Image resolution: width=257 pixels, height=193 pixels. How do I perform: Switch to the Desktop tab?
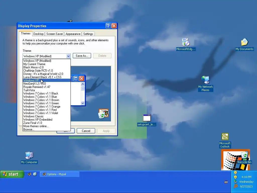coord(38,34)
